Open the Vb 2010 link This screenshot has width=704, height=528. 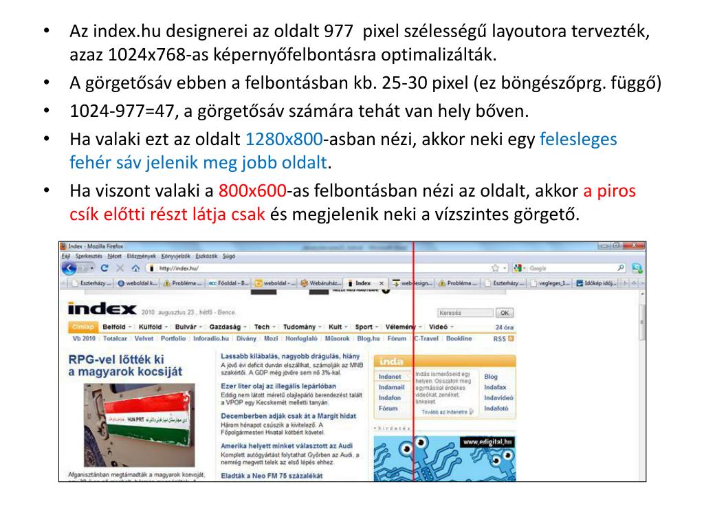[84, 338]
